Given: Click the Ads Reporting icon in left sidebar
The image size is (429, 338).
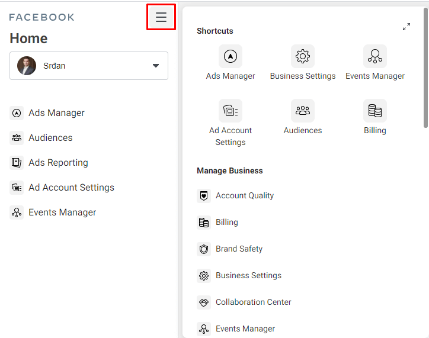Looking at the screenshot, I should tap(17, 163).
